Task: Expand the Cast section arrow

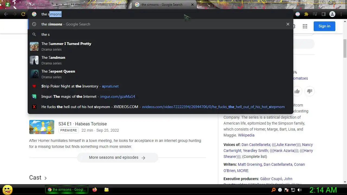Action: tap(46, 178)
